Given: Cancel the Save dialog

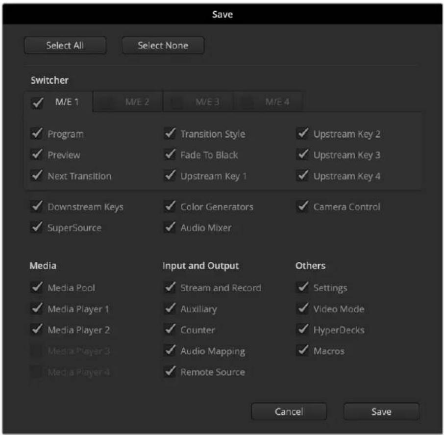Looking at the screenshot, I should tap(289, 411).
